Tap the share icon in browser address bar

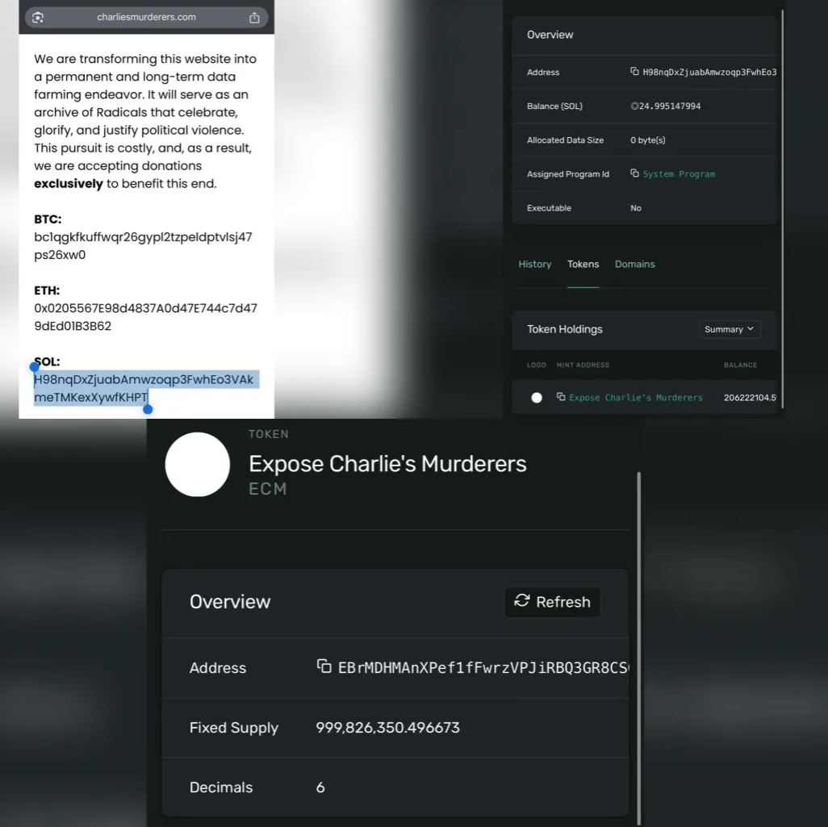point(254,18)
